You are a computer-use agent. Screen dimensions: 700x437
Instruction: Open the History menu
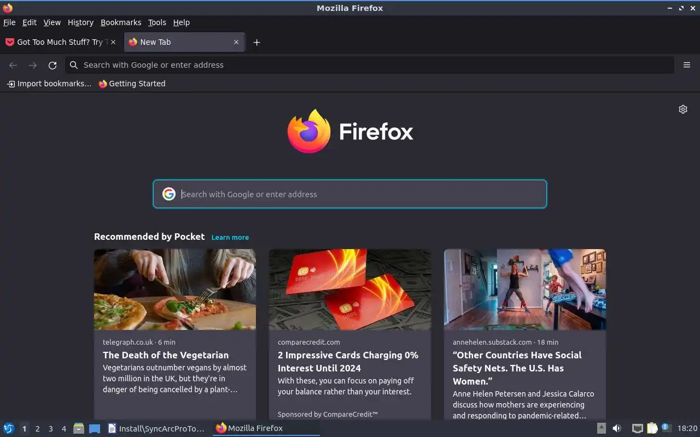[x=80, y=22]
